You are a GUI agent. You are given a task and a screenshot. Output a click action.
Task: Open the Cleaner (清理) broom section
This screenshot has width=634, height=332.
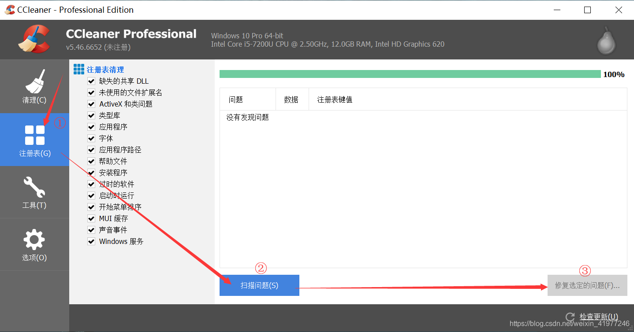point(34,86)
